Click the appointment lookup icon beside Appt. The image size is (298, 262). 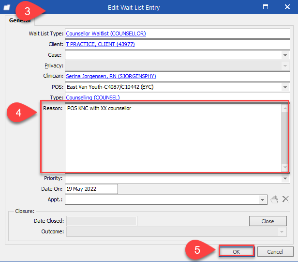coord(274,199)
